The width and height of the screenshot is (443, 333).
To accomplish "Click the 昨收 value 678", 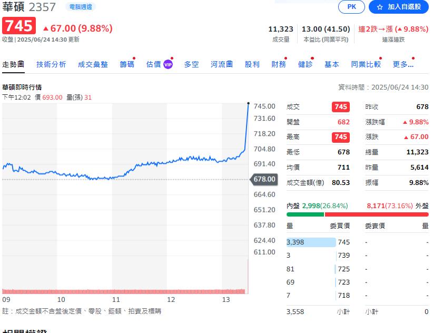I will click(x=422, y=107).
